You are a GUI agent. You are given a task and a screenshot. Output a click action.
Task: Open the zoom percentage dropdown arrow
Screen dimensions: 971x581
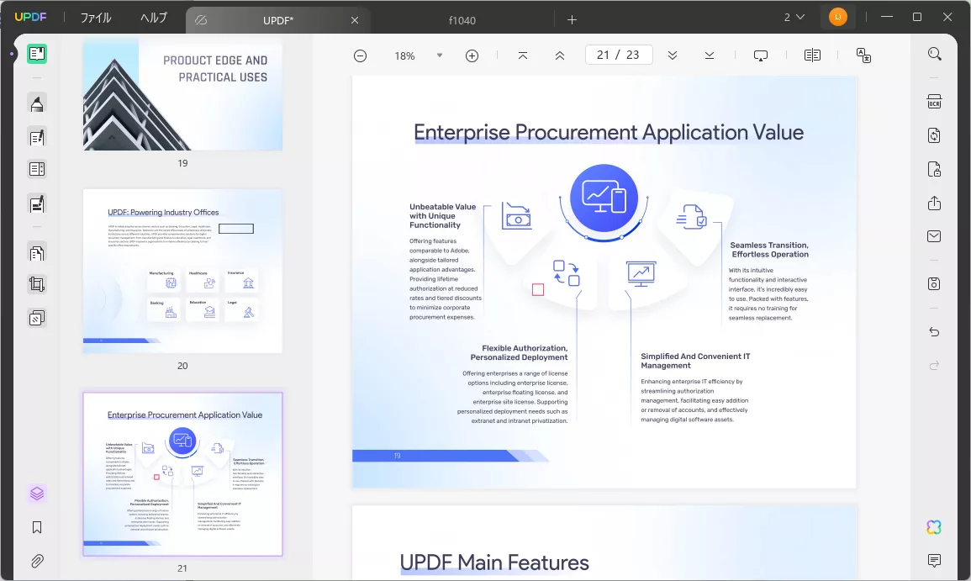[440, 55]
